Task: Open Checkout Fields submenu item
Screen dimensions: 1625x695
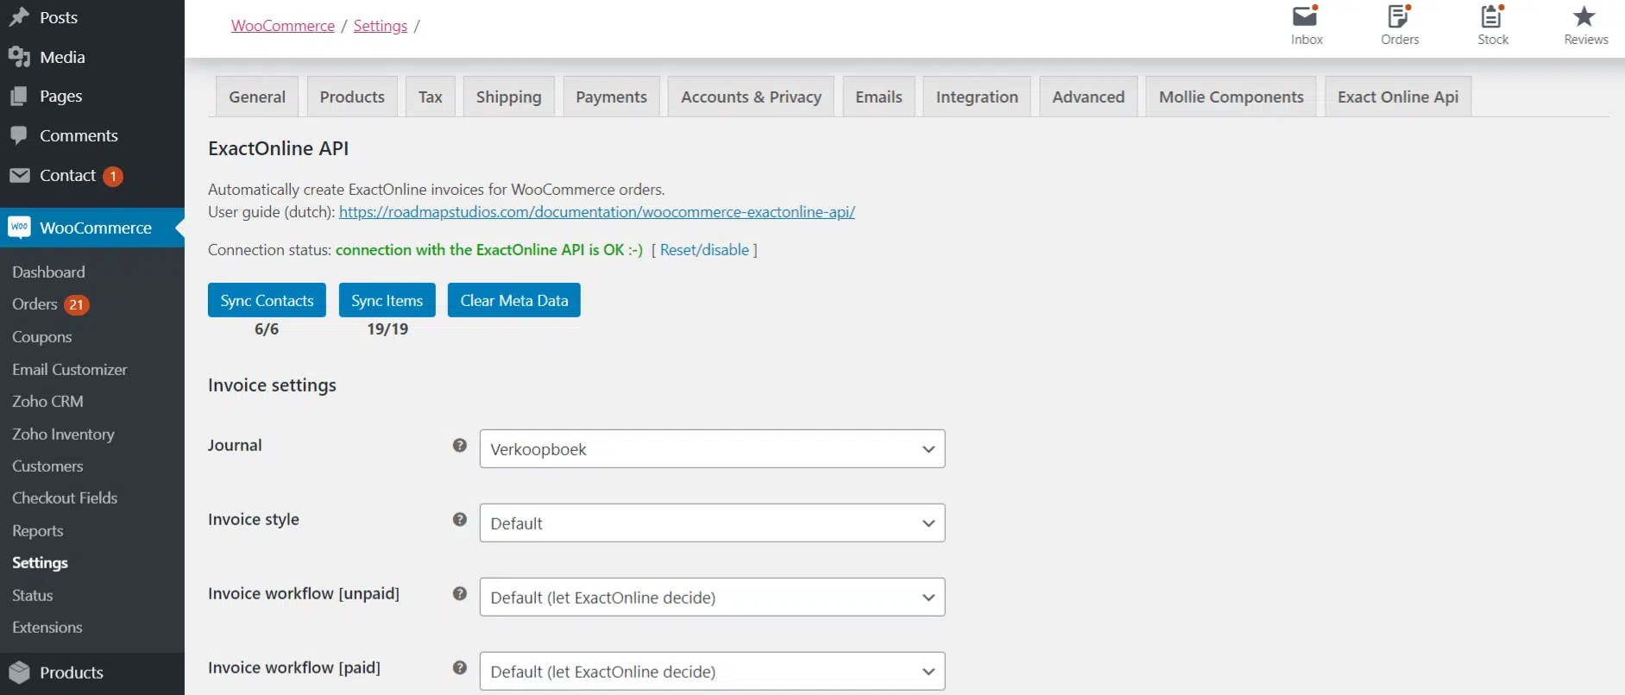Action: click(65, 498)
